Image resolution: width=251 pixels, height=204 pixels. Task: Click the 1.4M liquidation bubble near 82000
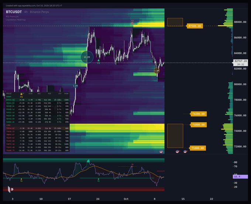coord(157,71)
